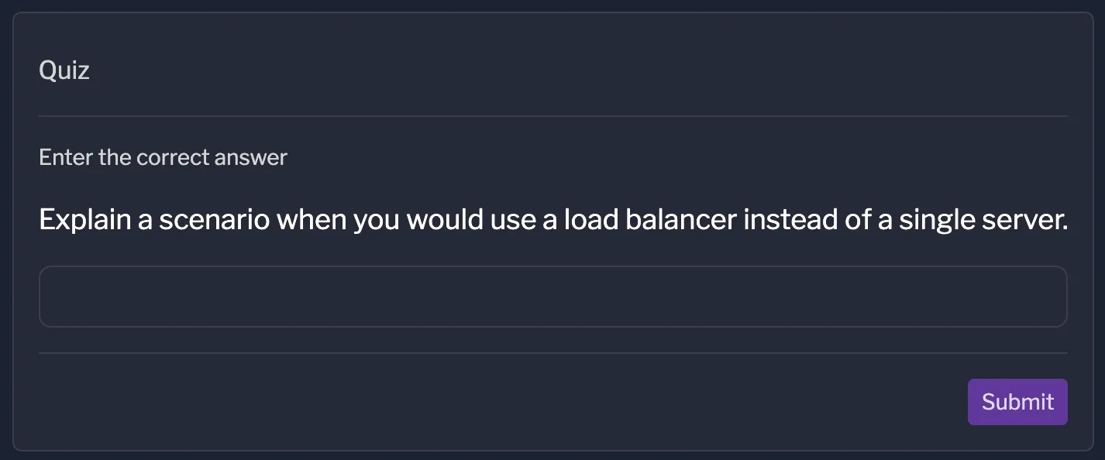Click inside the rounded answer text area
The height and width of the screenshot is (460, 1105).
pos(552,297)
